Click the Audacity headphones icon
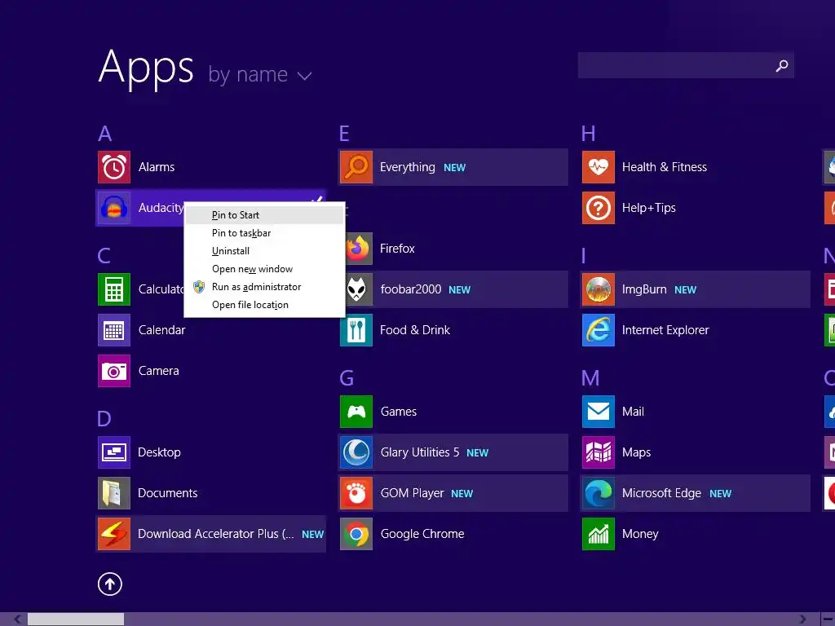835x626 pixels. click(x=114, y=208)
